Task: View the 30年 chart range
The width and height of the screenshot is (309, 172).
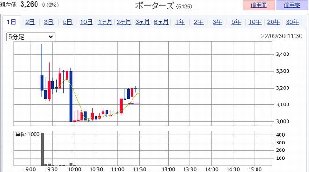Action: click(292, 22)
